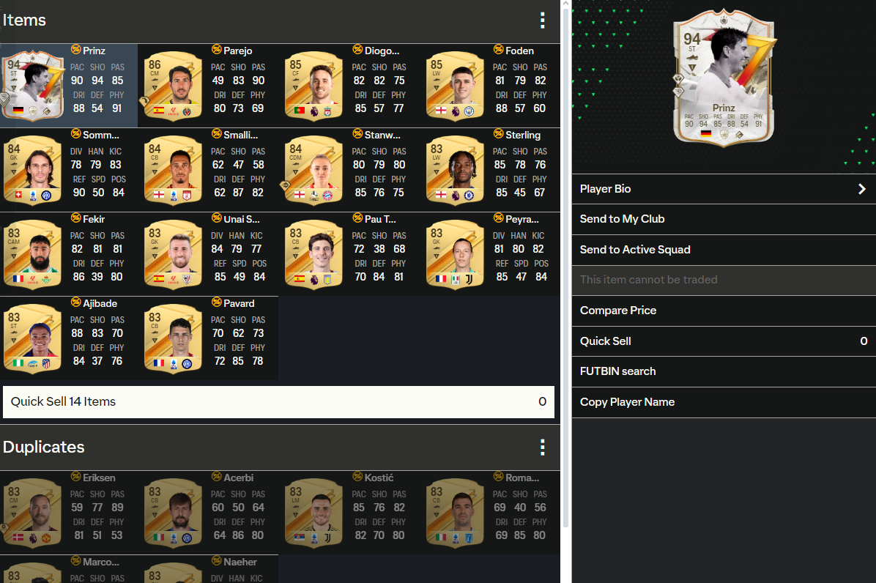Choose Send to Active Squad

click(724, 250)
